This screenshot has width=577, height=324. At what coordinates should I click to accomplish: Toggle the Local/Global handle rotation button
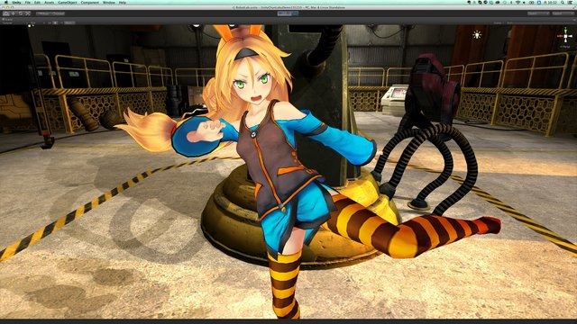click(x=58, y=13)
